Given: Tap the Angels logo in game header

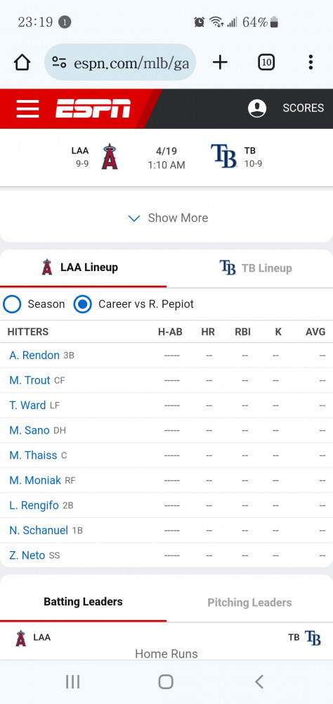Looking at the screenshot, I should click(110, 157).
